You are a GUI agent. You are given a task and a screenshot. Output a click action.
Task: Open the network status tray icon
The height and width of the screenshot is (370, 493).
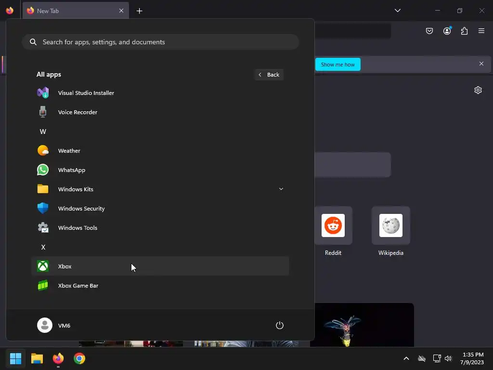point(437,358)
